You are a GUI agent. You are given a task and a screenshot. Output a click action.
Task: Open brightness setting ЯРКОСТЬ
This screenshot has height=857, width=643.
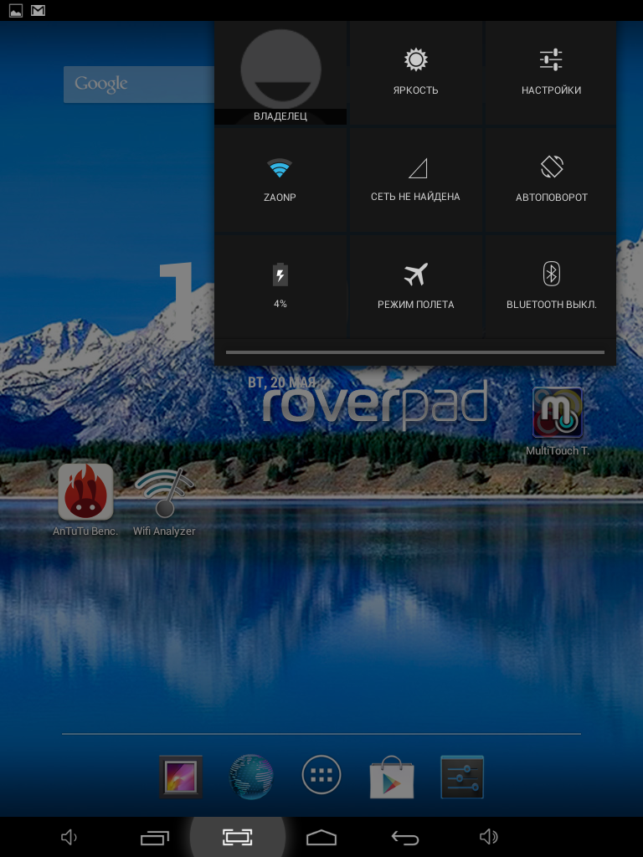pos(415,73)
